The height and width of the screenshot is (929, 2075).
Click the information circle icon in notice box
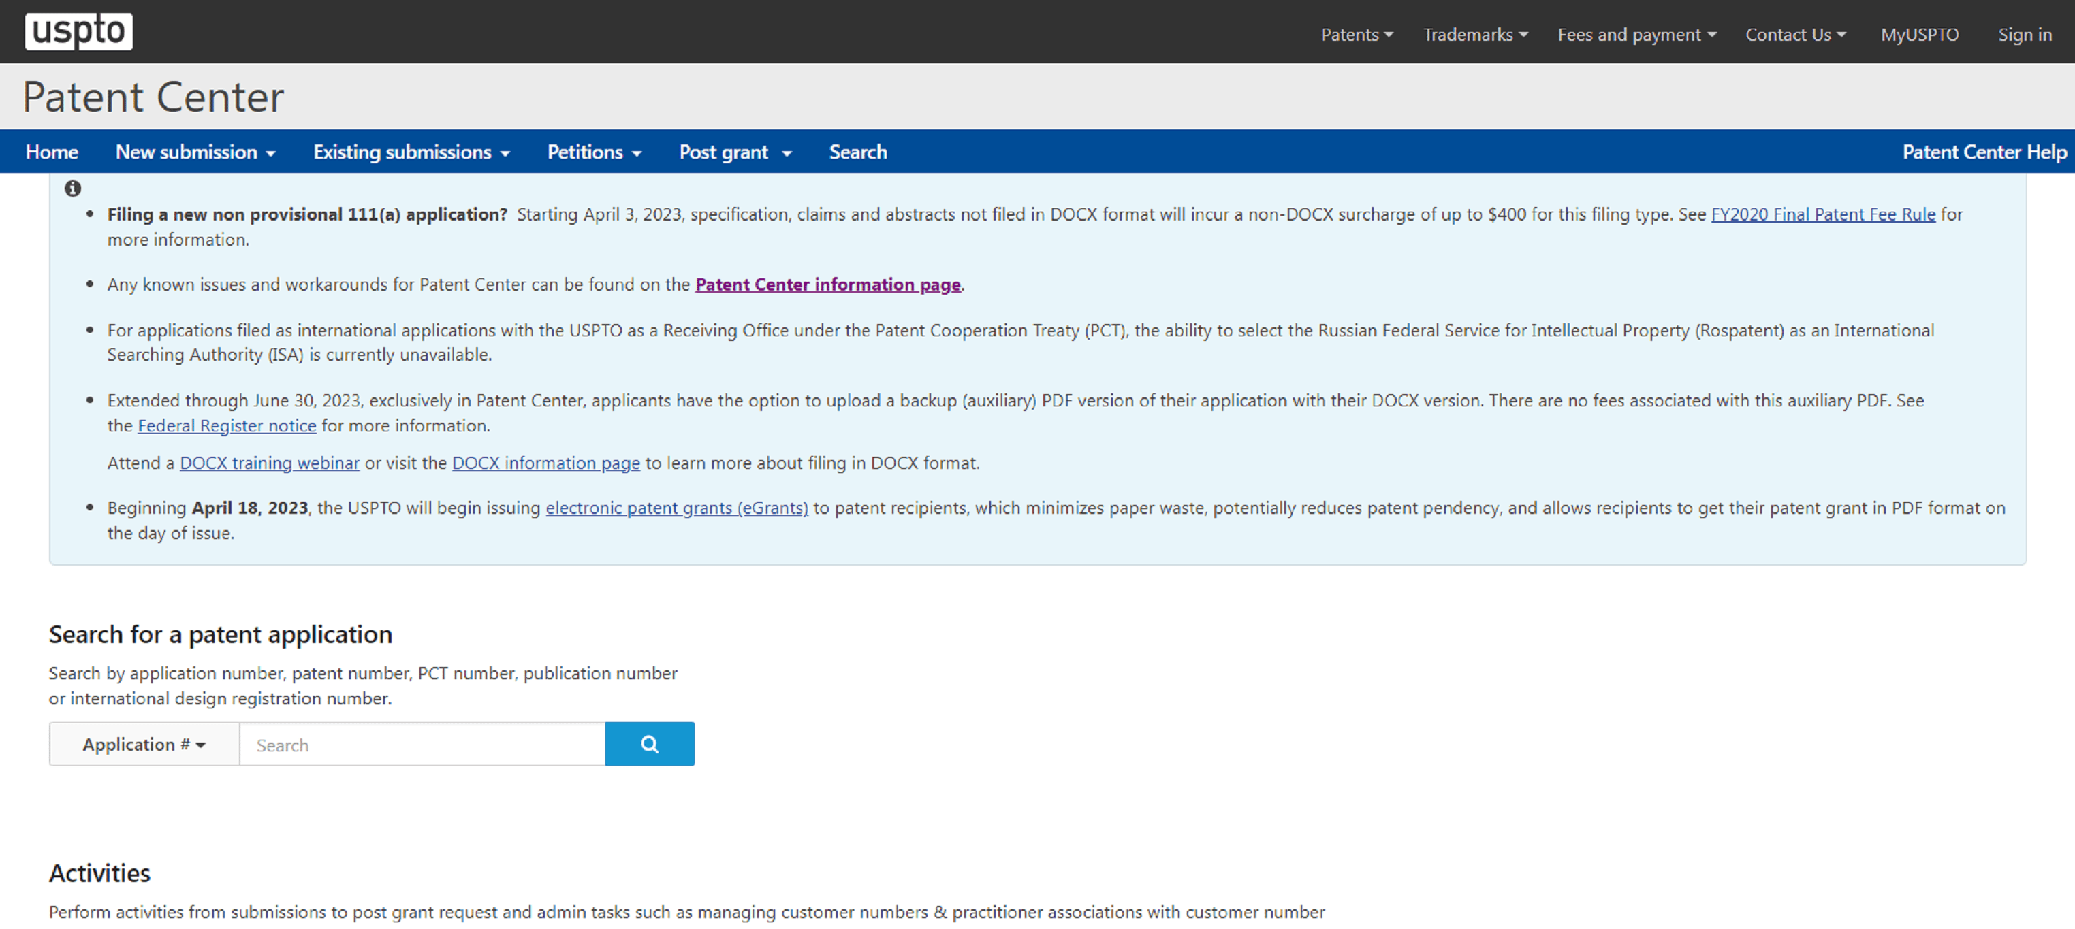click(72, 189)
